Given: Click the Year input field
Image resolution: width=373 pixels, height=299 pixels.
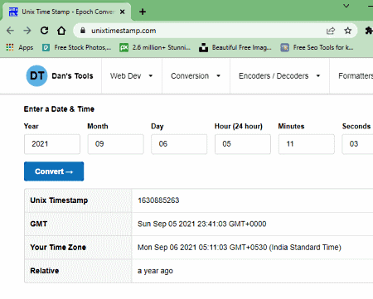Looking at the screenshot, I should [52, 144].
